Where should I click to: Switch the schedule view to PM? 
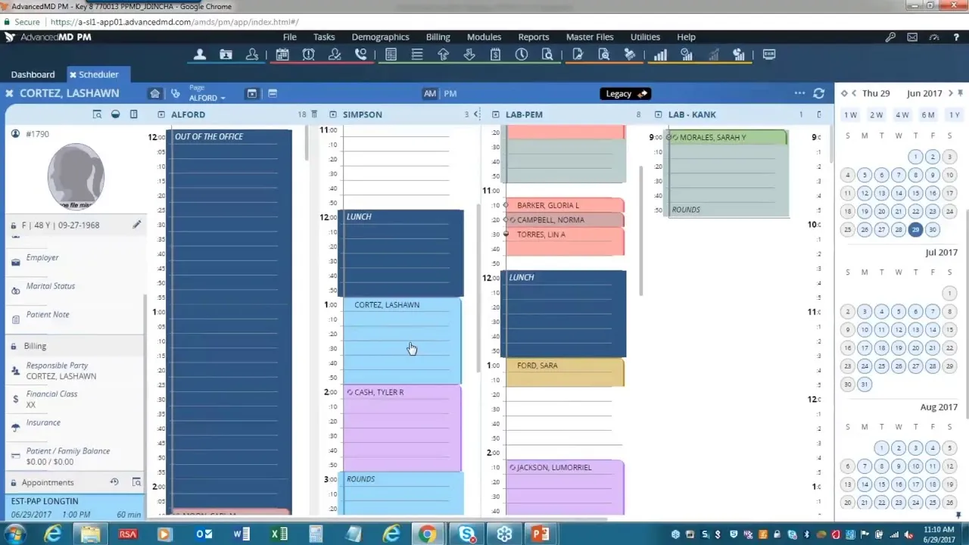click(450, 92)
